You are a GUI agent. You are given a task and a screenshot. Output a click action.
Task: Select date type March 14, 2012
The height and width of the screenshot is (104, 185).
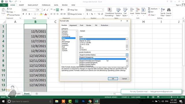coord(85,41)
